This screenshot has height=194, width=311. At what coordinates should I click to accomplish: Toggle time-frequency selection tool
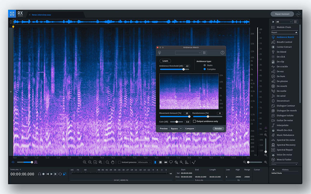tap(160, 162)
